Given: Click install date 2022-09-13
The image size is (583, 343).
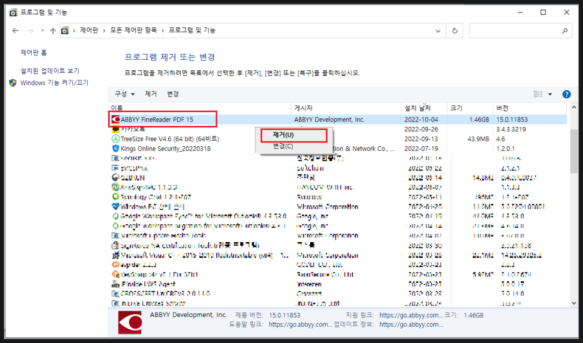Looking at the screenshot, I should point(421,139).
